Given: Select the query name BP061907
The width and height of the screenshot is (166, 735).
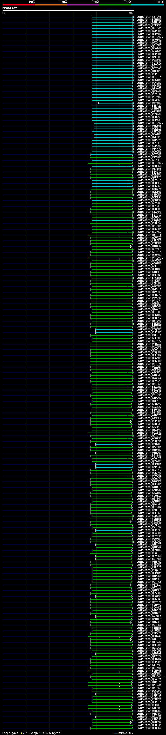Looking at the screenshot, I should pyautogui.click(x=10, y=8).
